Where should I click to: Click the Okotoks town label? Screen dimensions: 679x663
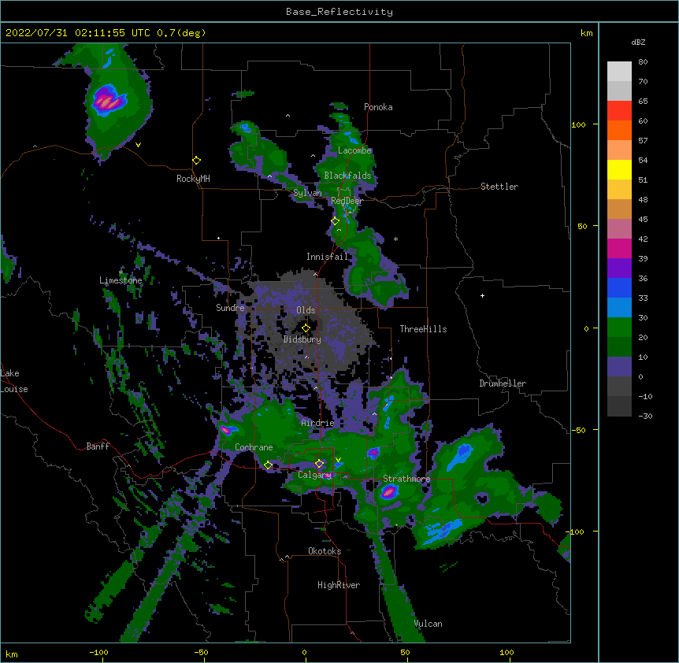pyautogui.click(x=325, y=551)
